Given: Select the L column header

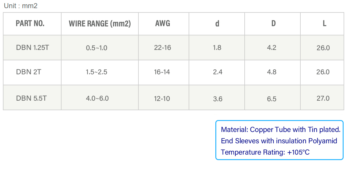Looking at the screenshot, I should click(324, 23).
